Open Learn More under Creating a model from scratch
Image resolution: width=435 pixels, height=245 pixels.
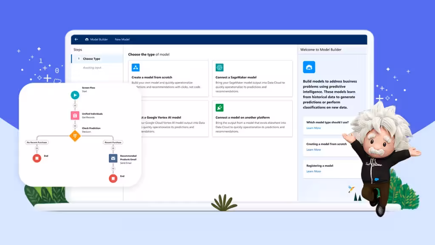(x=314, y=150)
